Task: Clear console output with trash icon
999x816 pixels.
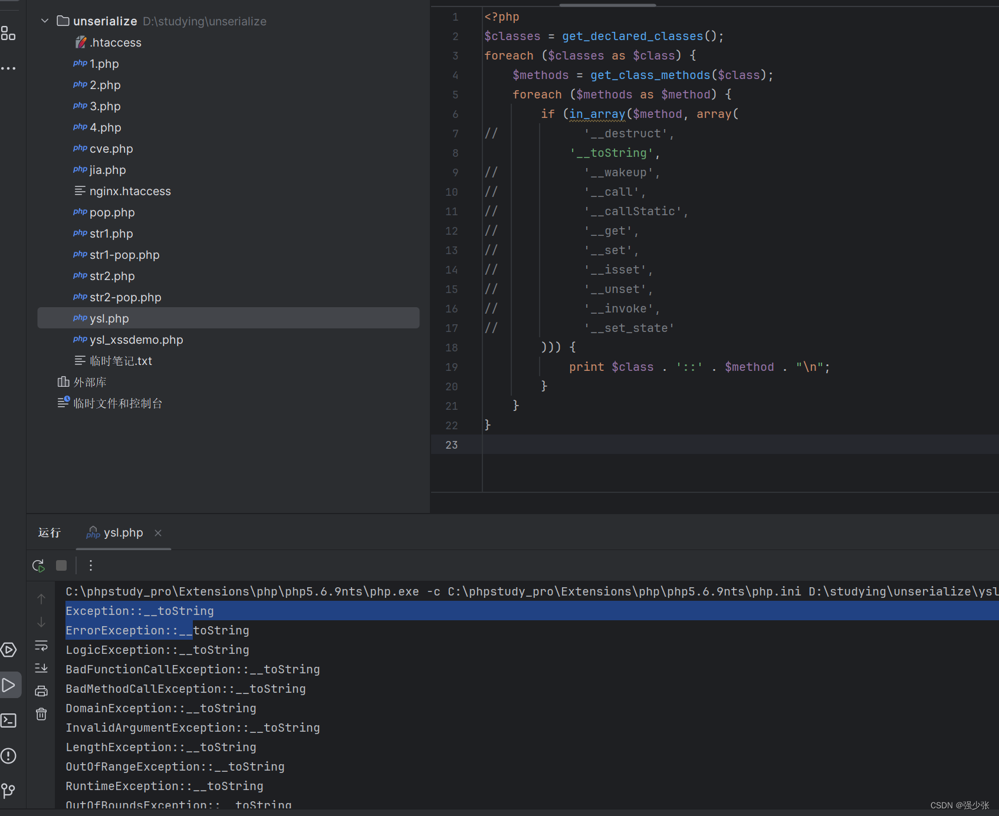Action: point(41,714)
